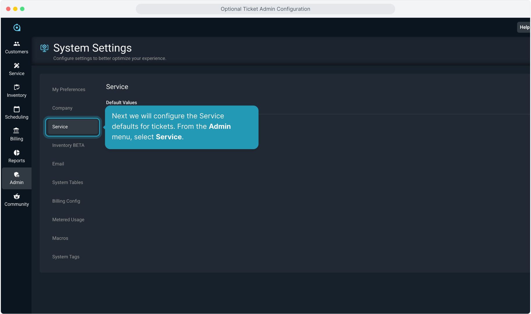
Task: Open Metered Usage settings
Action: click(68, 220)
